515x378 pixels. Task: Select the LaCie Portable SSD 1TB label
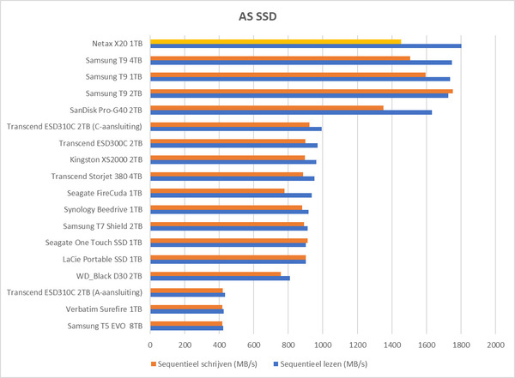[x=102, y=260]
